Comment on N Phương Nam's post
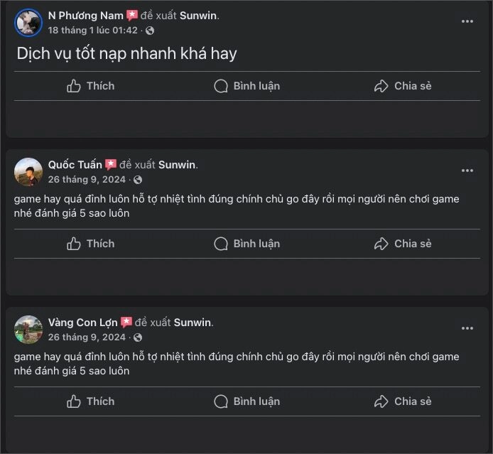The image size is (493, 454). 246,86
